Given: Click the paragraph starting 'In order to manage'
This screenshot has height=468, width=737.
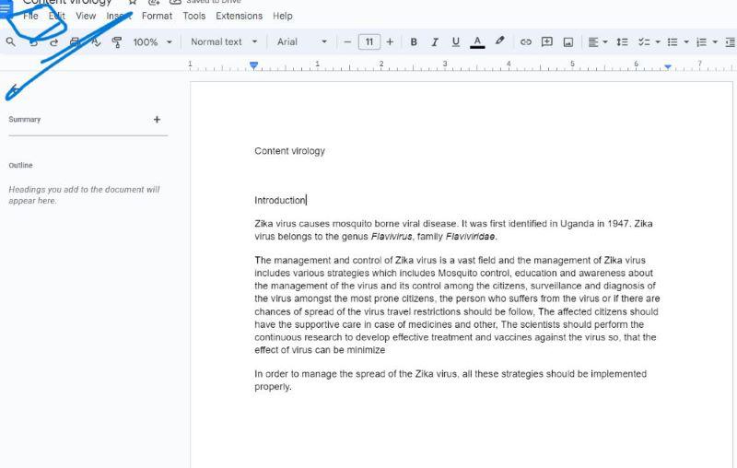Looking at the screenshot, I should (x=450, y=380).
